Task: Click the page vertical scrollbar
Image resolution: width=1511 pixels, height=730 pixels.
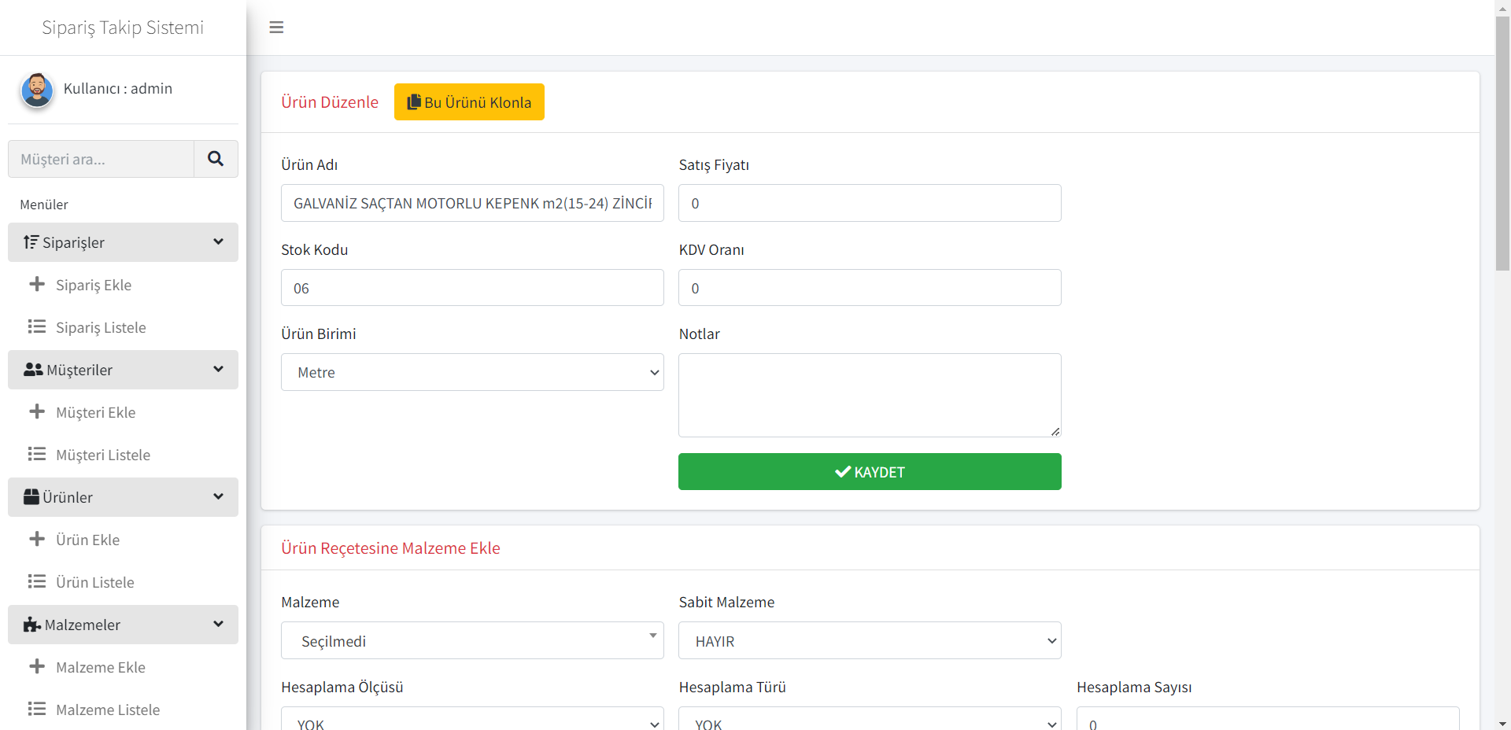Action: coord(1502,142)
